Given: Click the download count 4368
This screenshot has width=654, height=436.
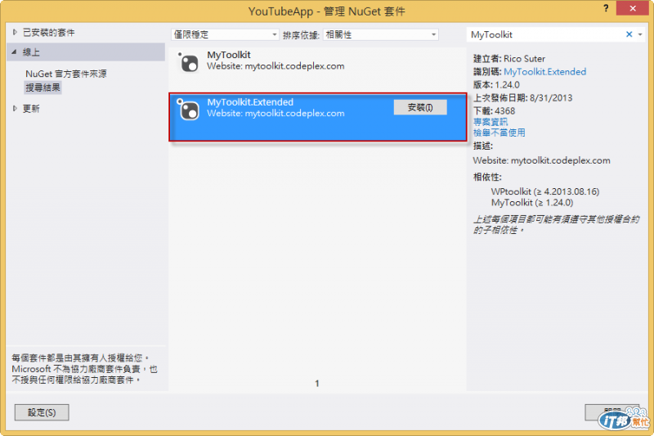Looking at the screenshot, I should pyautogui.click(x=504, y=111).
